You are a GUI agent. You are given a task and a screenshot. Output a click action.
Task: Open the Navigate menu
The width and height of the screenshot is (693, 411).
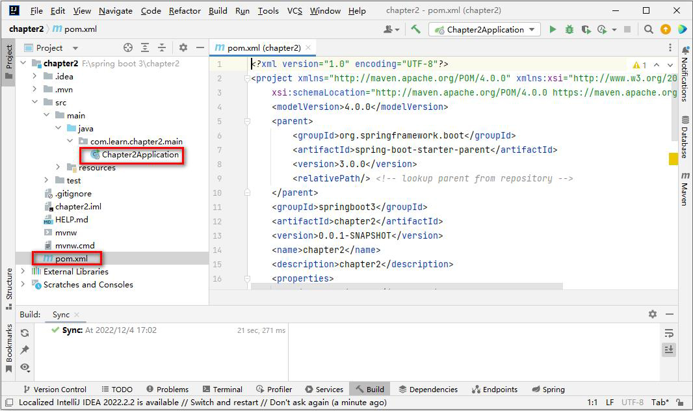pos(115,10)
